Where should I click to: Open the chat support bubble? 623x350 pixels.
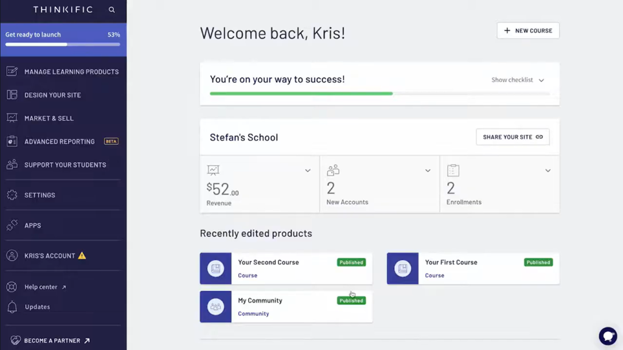click(x=608, y=336)
